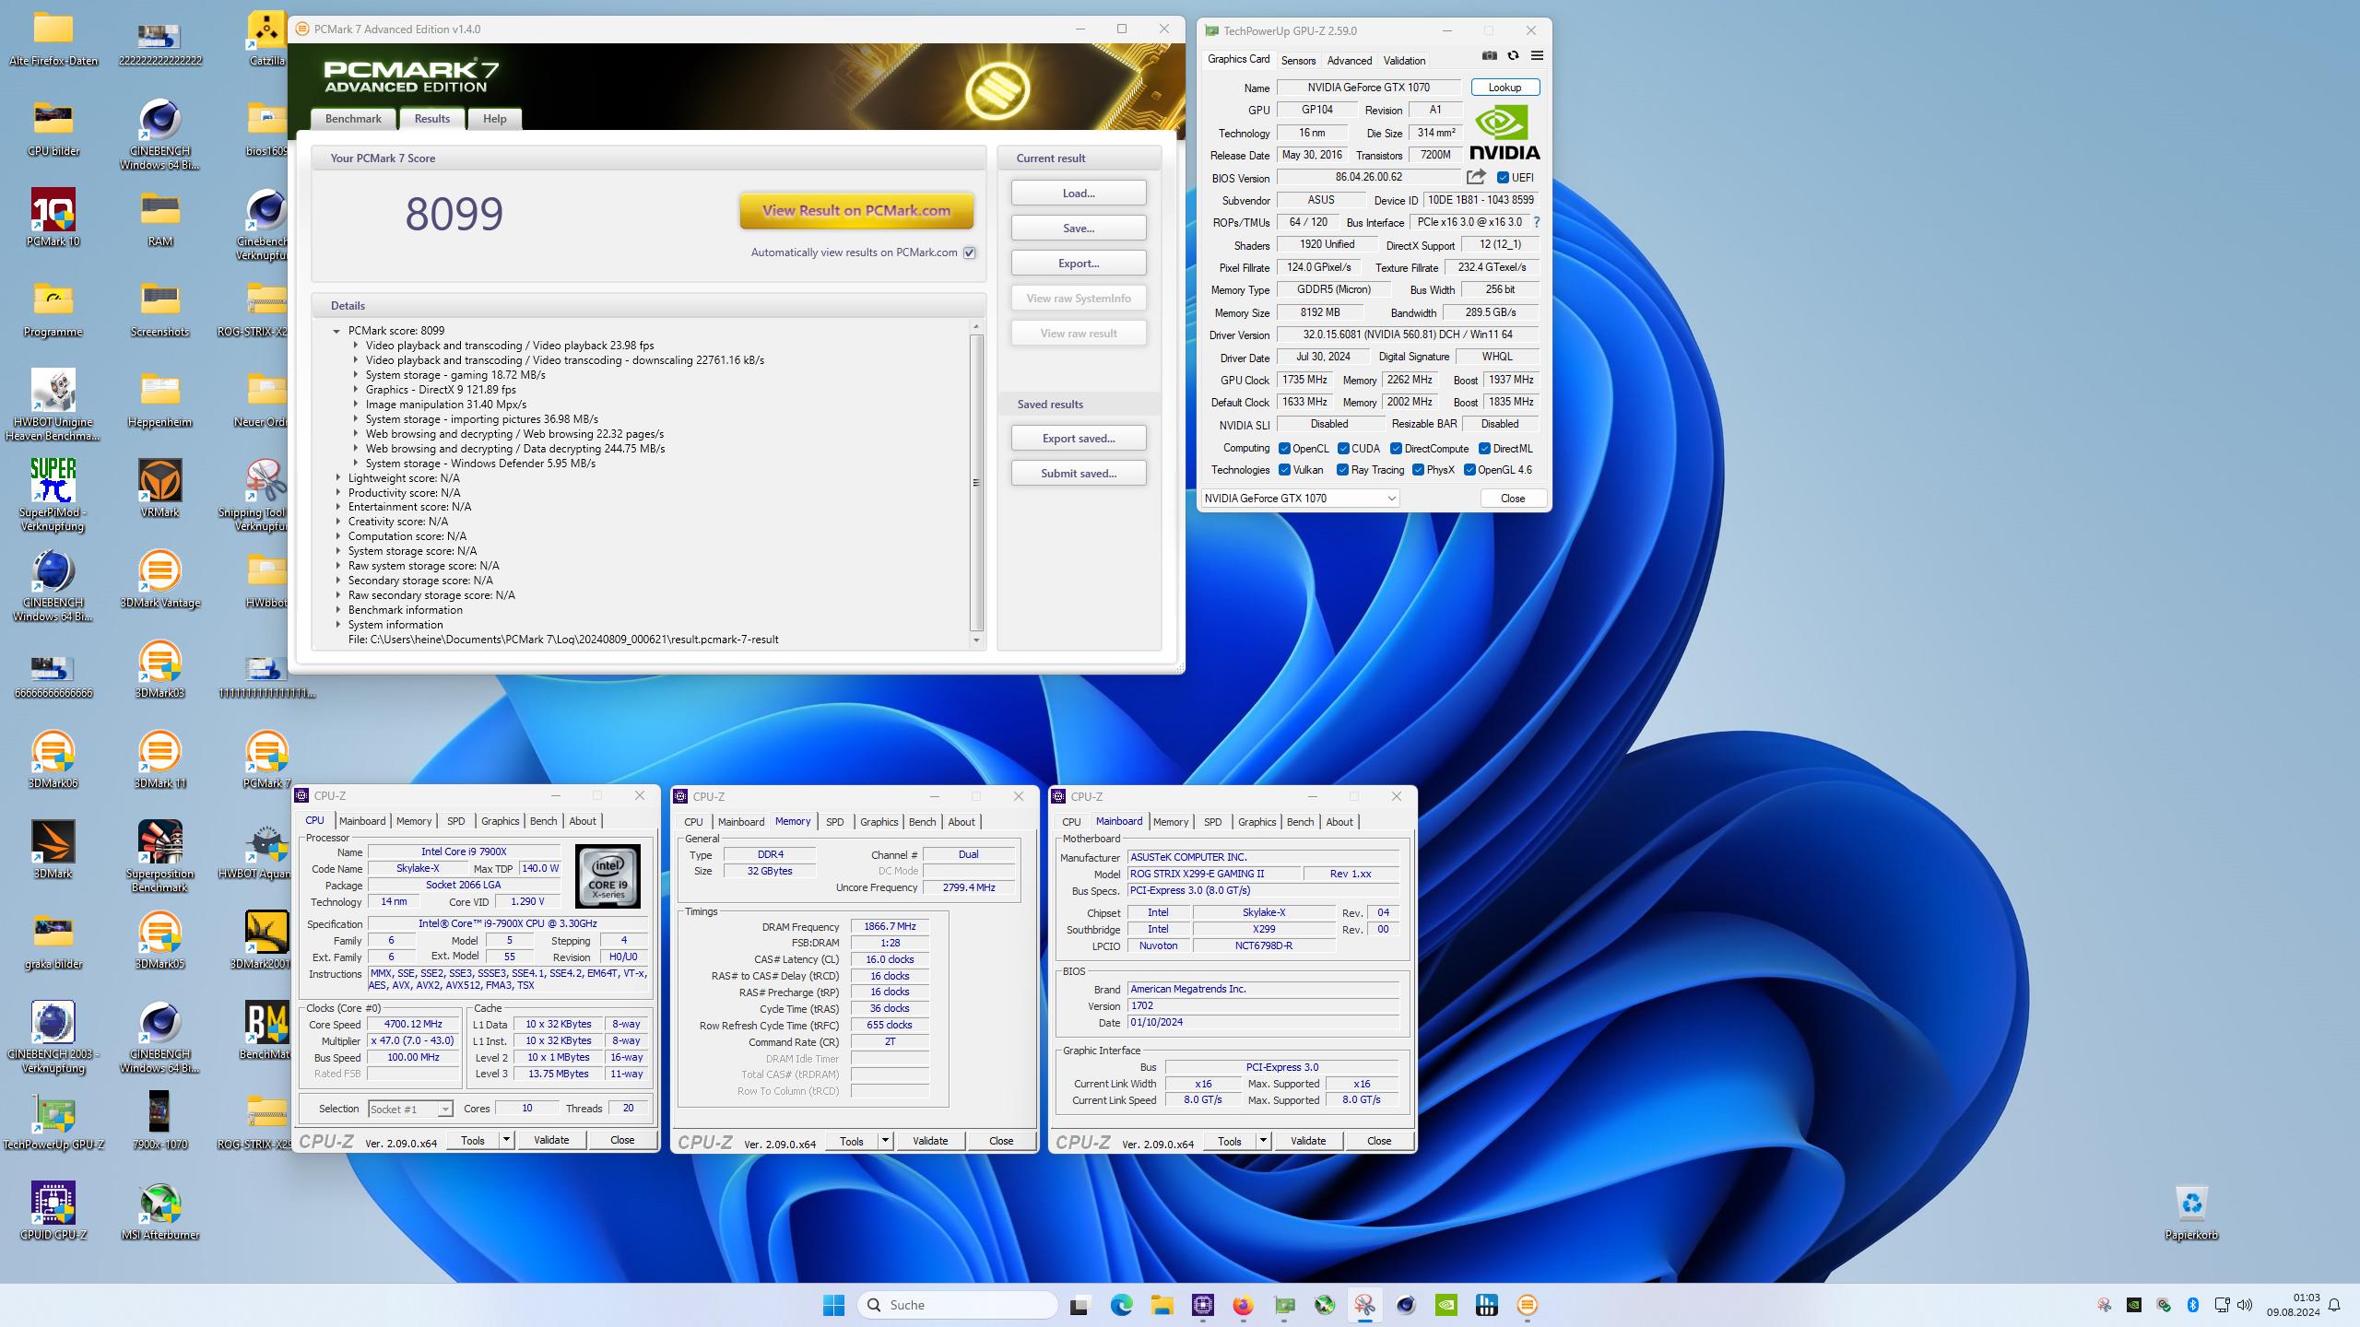The width and height of the screenshot is (2360, 1327).
Task: Toggle the UEFI checkbox in GPU-Z
Action: coord(1503,178)
